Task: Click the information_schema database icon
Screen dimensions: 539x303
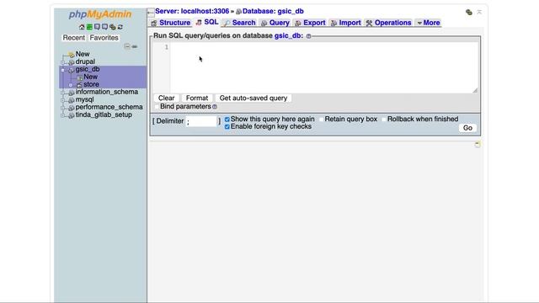Action: (71, 93)
